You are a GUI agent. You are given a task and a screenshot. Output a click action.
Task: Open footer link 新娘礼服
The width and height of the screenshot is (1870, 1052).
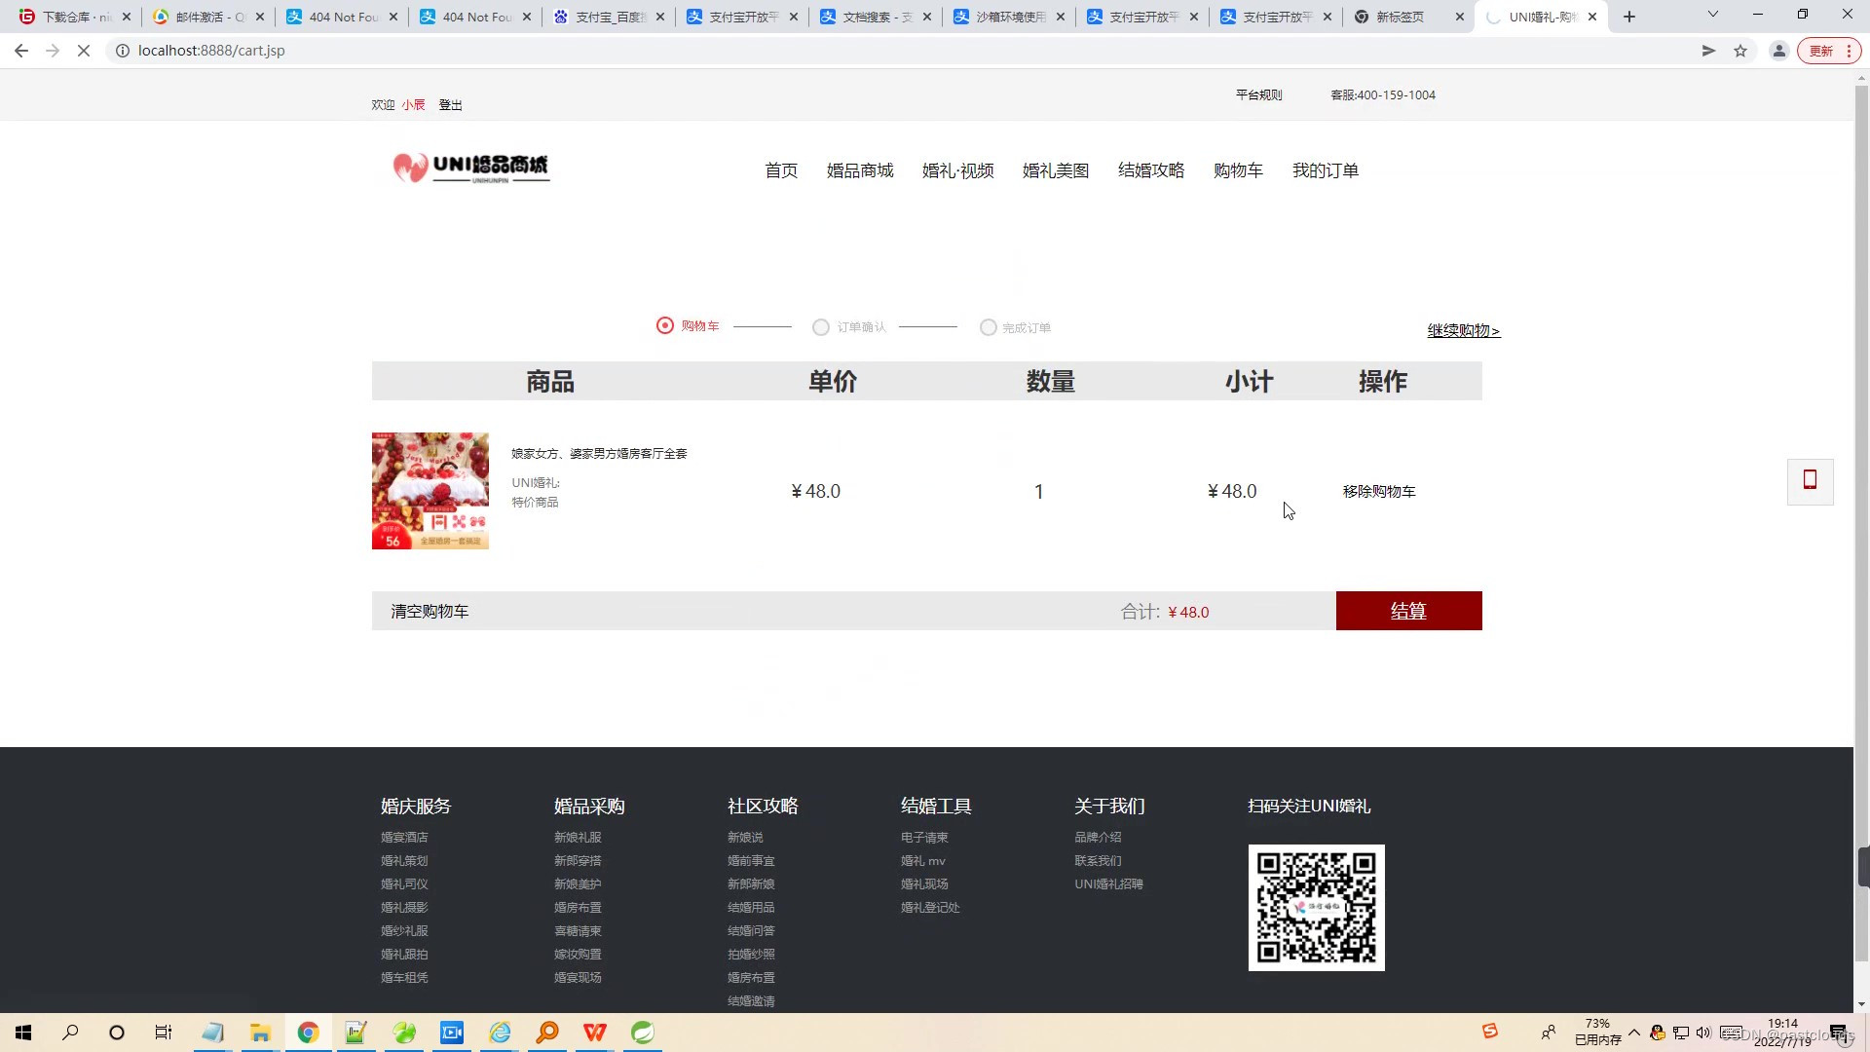pos(578,837)
